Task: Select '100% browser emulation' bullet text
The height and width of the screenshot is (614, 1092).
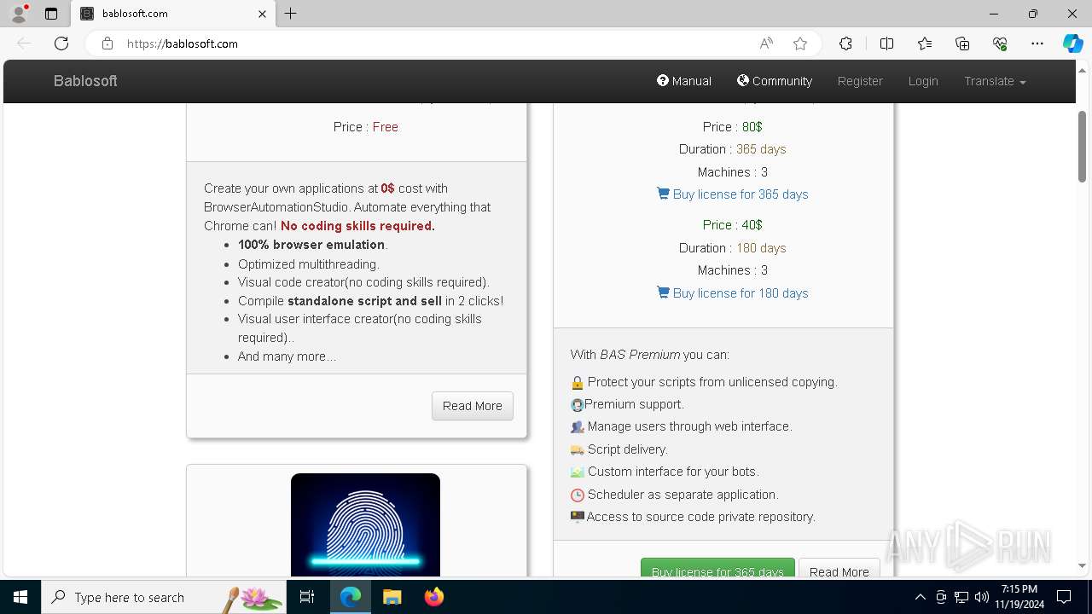Action: [311, 245]
